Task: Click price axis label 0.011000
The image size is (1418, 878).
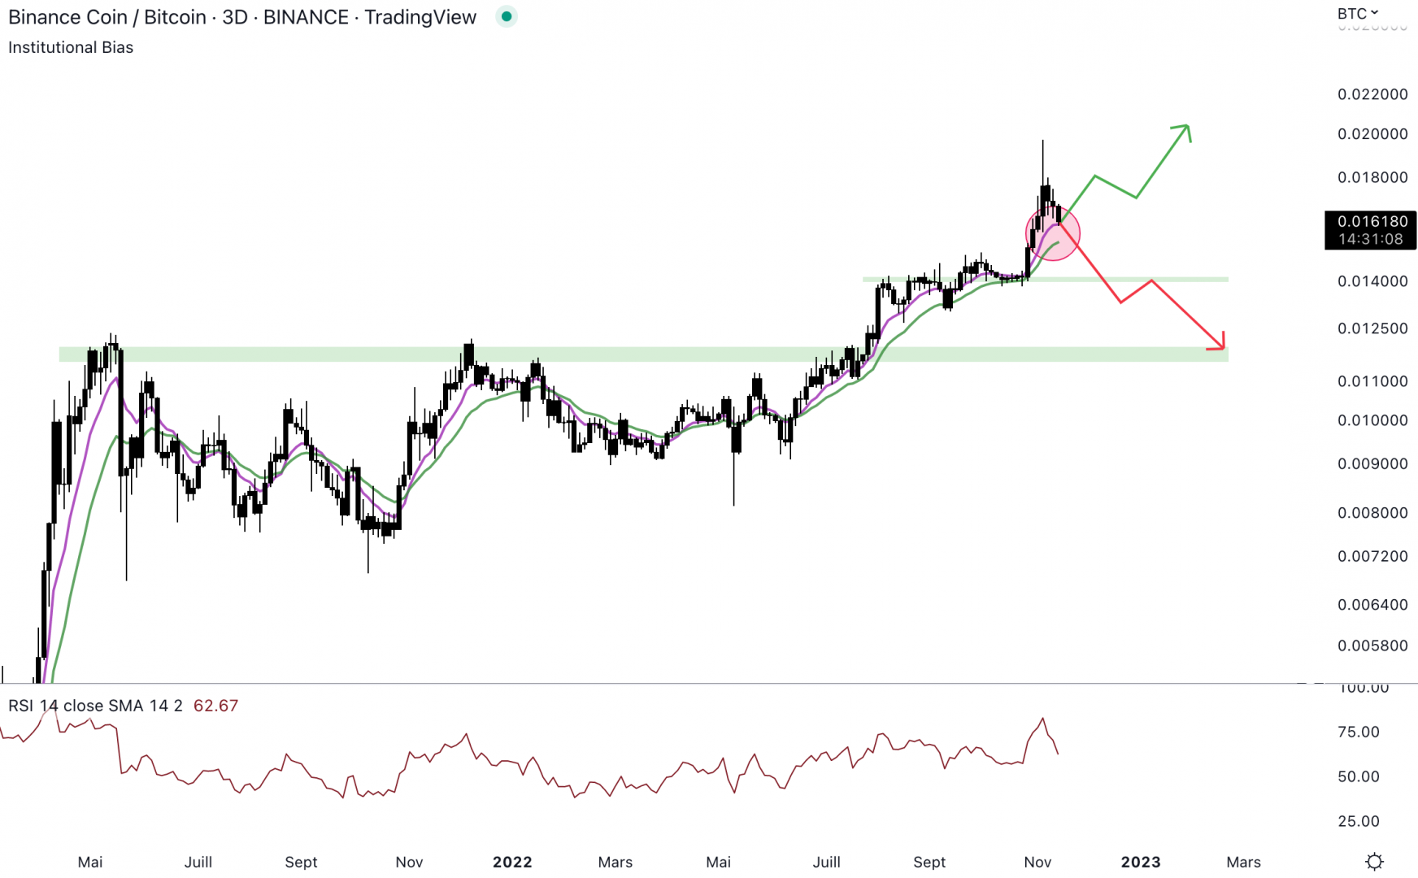Action: coord(1372,381)
